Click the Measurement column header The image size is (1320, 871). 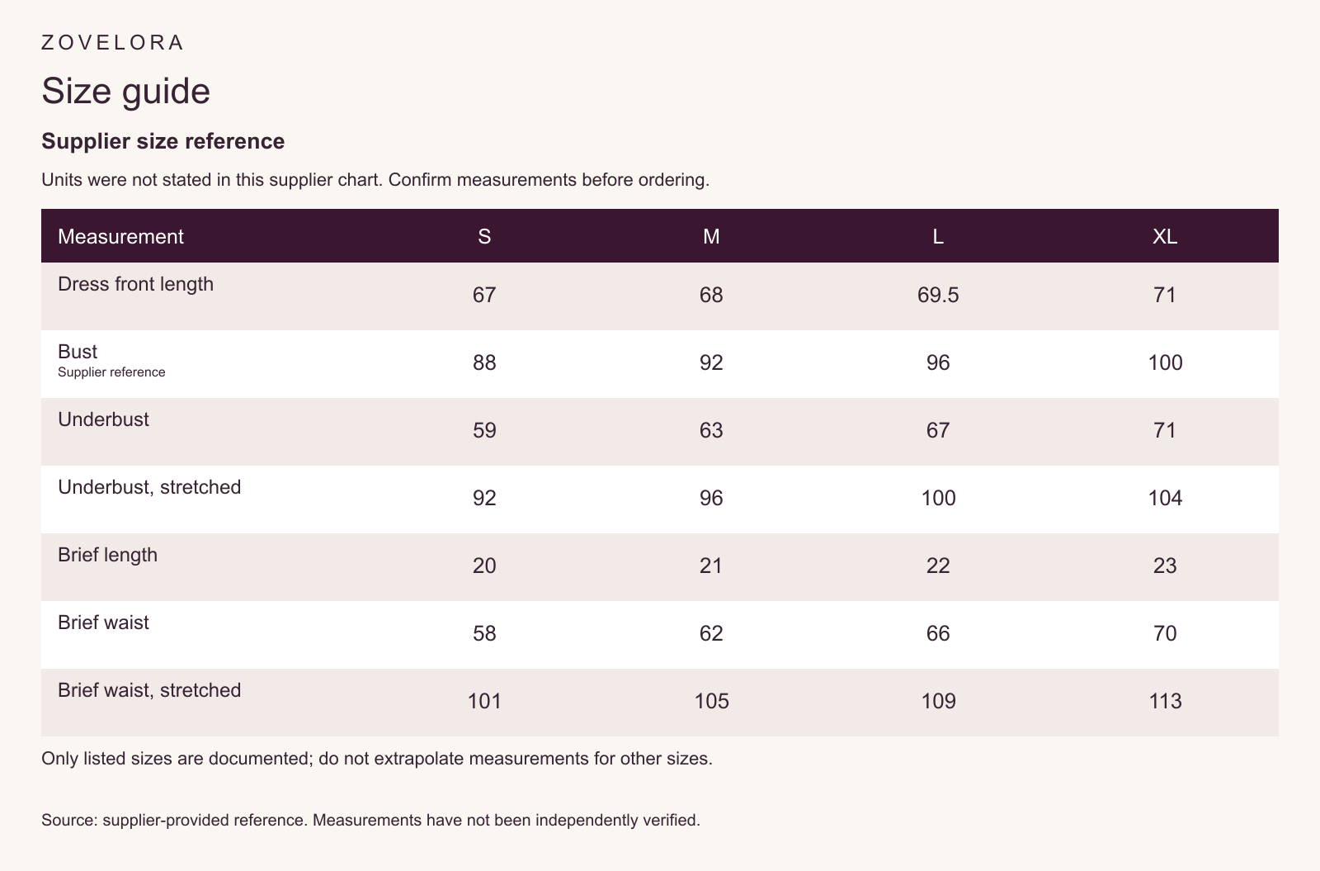point(120,236)
